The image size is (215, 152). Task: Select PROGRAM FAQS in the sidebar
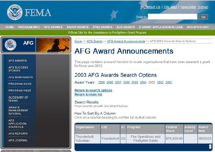click(20, 90)
